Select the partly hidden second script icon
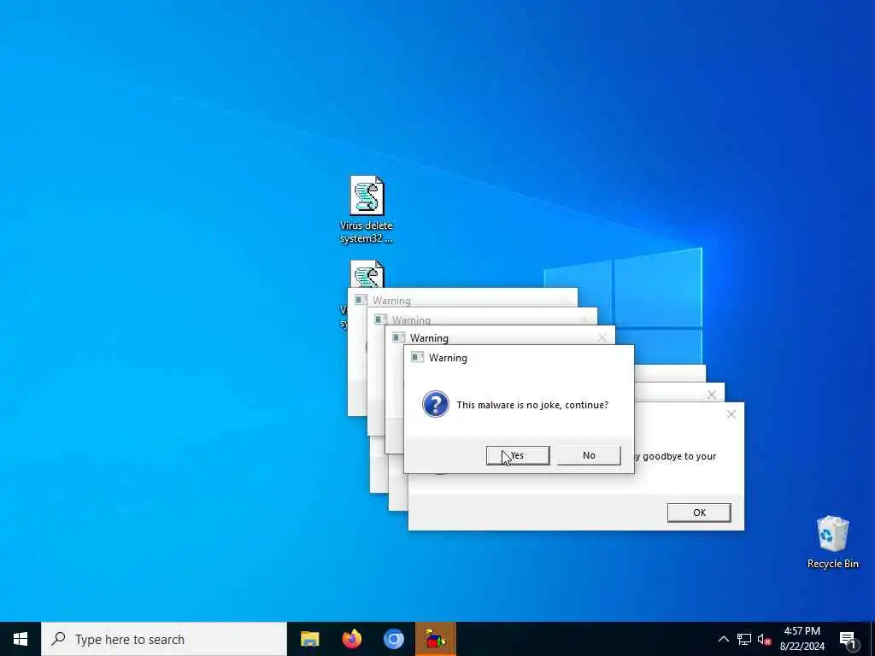 pyautogui.click(x=366, y=274)
